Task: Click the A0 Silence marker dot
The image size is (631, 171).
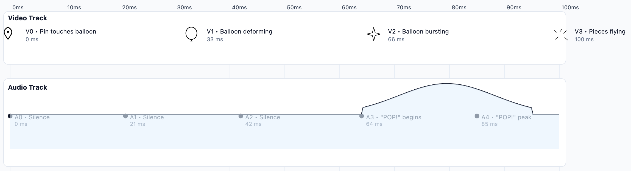Action: [x=10, y=116]
